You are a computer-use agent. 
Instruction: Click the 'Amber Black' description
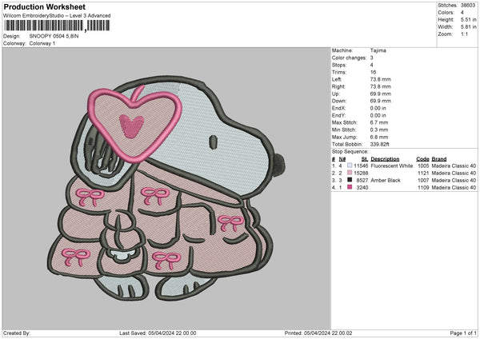(x=386, y=180)
